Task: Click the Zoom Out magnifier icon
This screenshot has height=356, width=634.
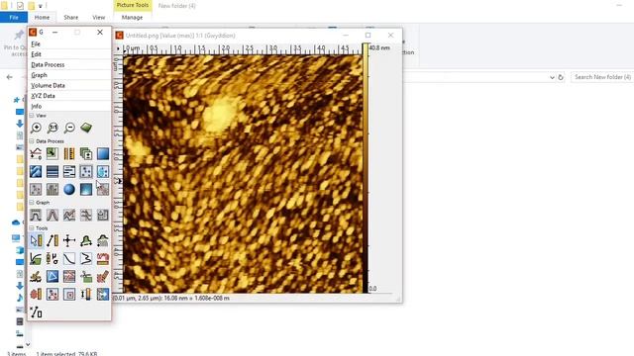Action: click(69, 128)
